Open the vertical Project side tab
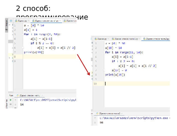 coord(7,23)
